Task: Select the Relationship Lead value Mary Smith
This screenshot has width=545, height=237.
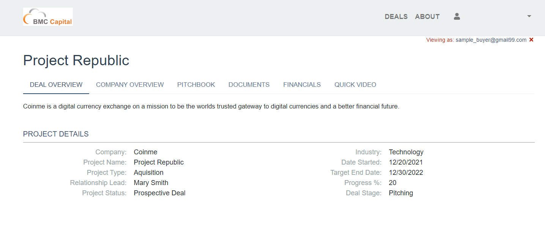Action: [151, 183]
